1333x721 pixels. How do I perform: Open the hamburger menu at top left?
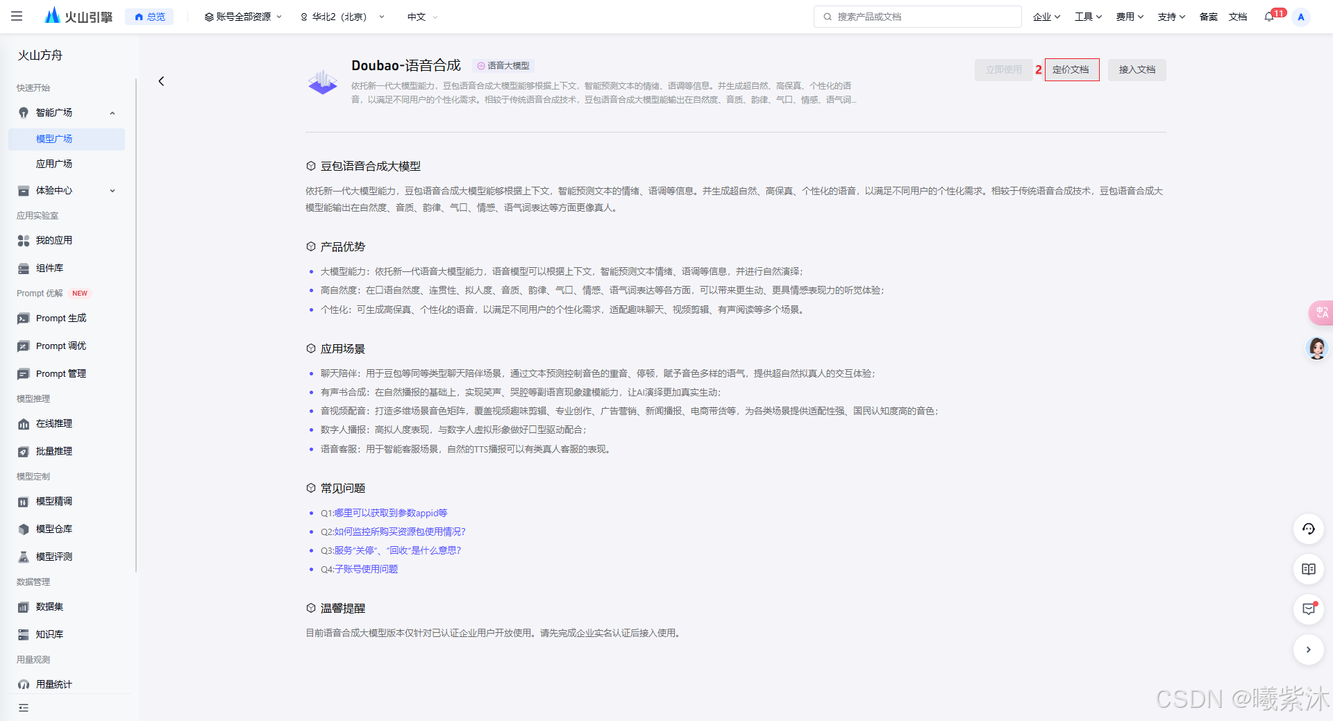pyautogui.click(x=17, y=16)
